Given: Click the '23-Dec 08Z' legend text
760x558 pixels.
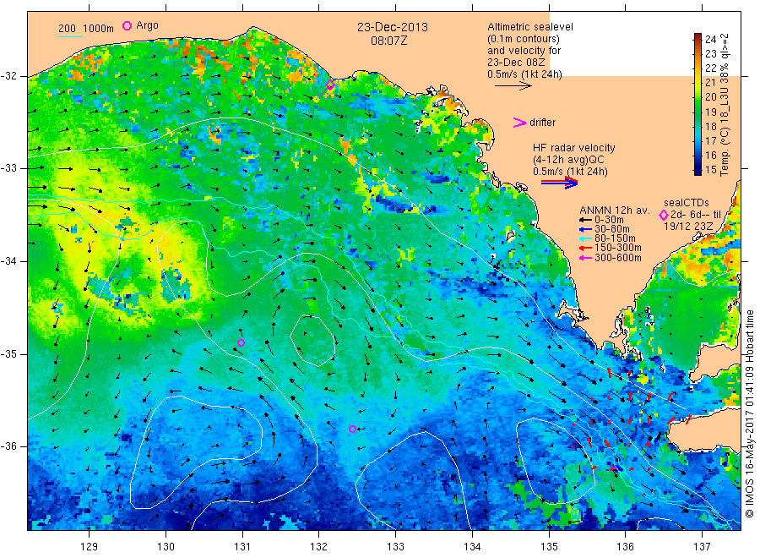Looking at the screenshot, I should (x=516, y=63).
